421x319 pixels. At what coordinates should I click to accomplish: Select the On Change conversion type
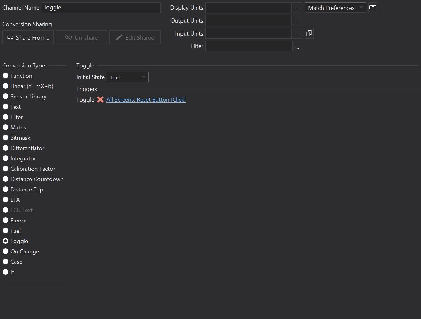[5, 252]
